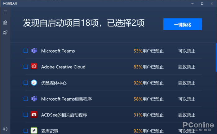
Task: Click the vertical scrollbar thumb
Action: (216, 57)
